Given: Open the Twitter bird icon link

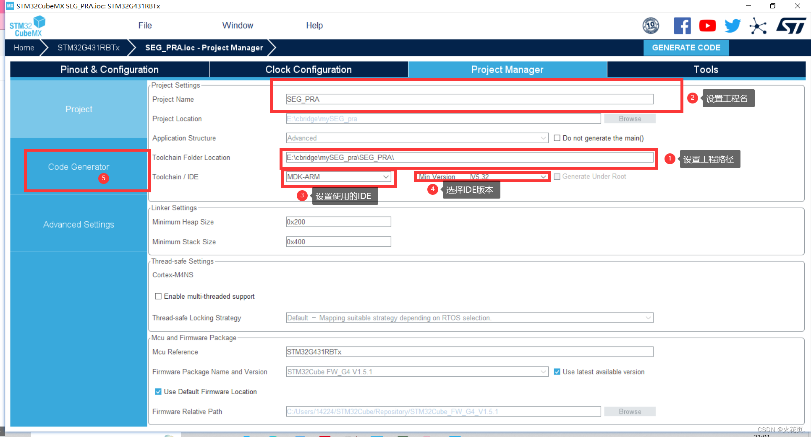Looking at the screenshot, I should (x=733, y=26).
